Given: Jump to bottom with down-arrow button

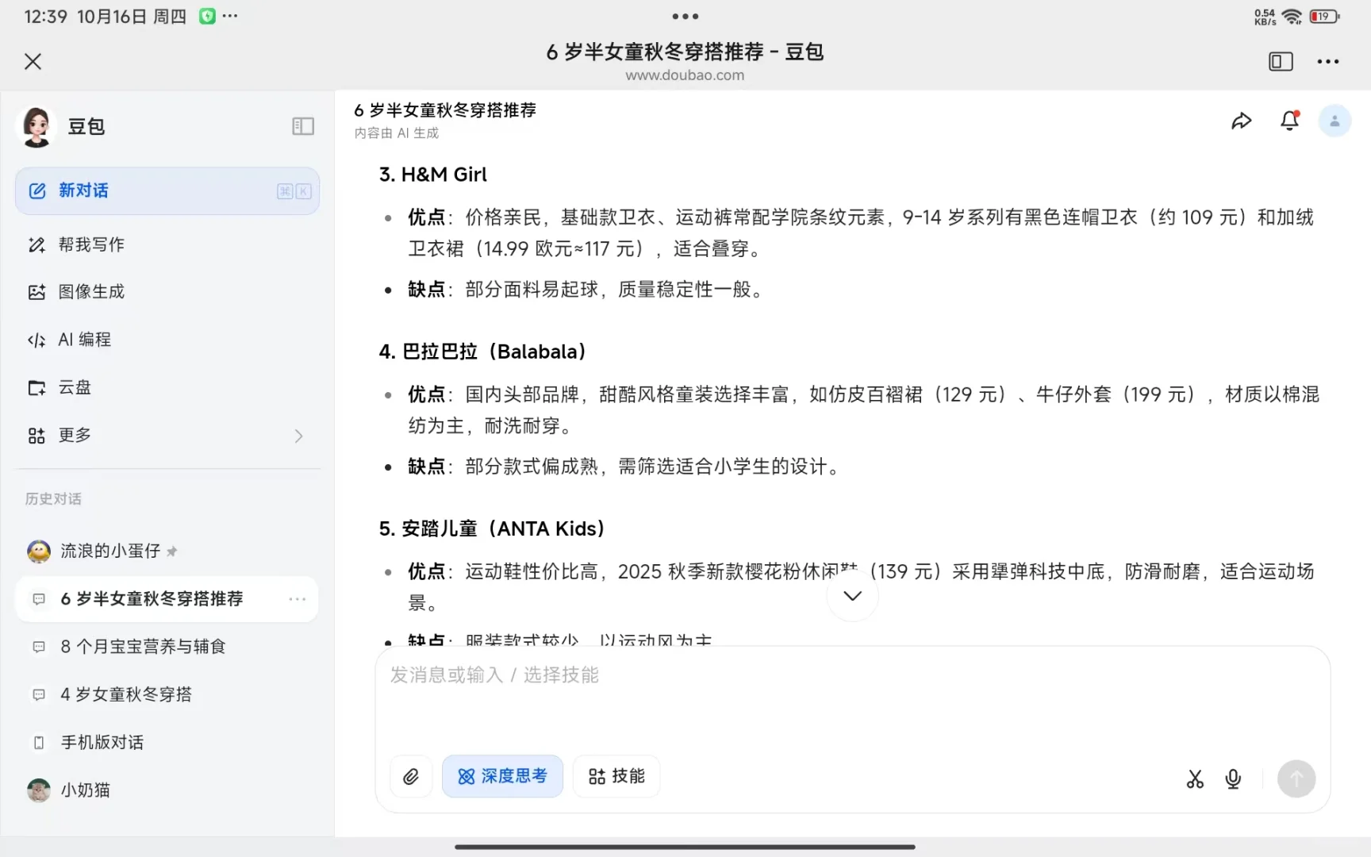Looking at the screenshot, I should (852, 596).
